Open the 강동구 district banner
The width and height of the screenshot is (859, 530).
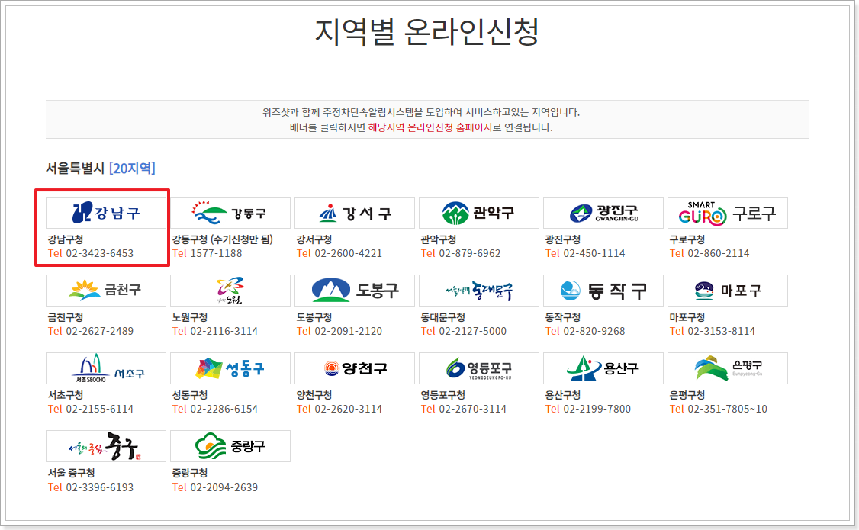(x=230, y=213)
